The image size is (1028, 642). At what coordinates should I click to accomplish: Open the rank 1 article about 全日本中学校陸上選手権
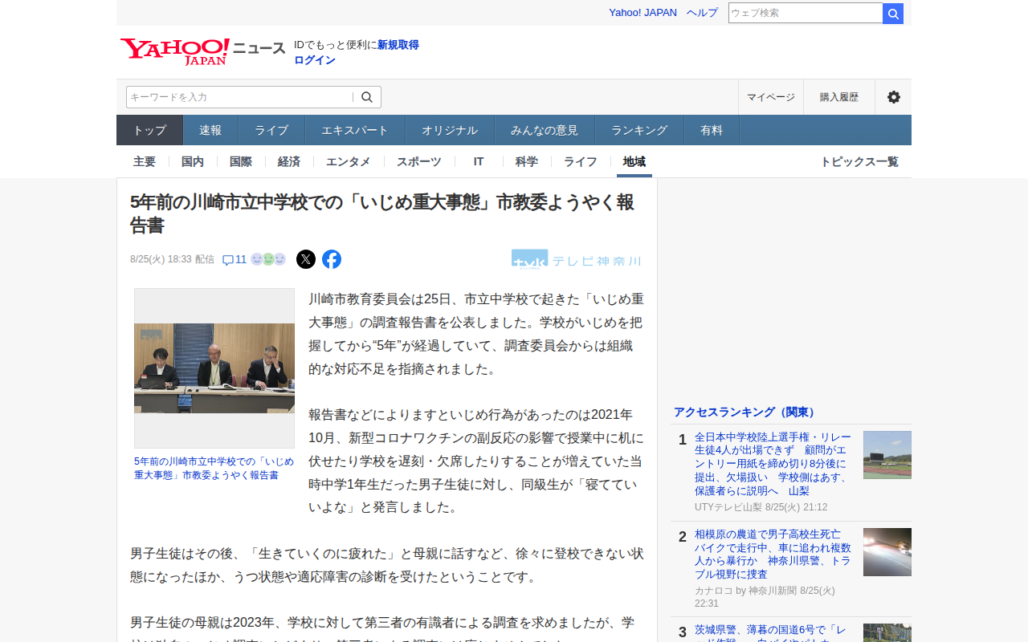pos(771,464)
